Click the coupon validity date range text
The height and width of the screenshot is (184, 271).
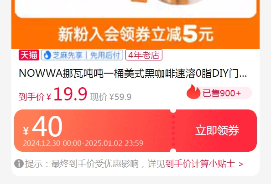point(83,143)
